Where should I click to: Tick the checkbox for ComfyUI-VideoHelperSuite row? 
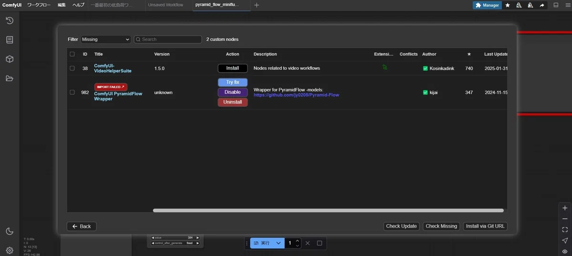coord(72,68)
